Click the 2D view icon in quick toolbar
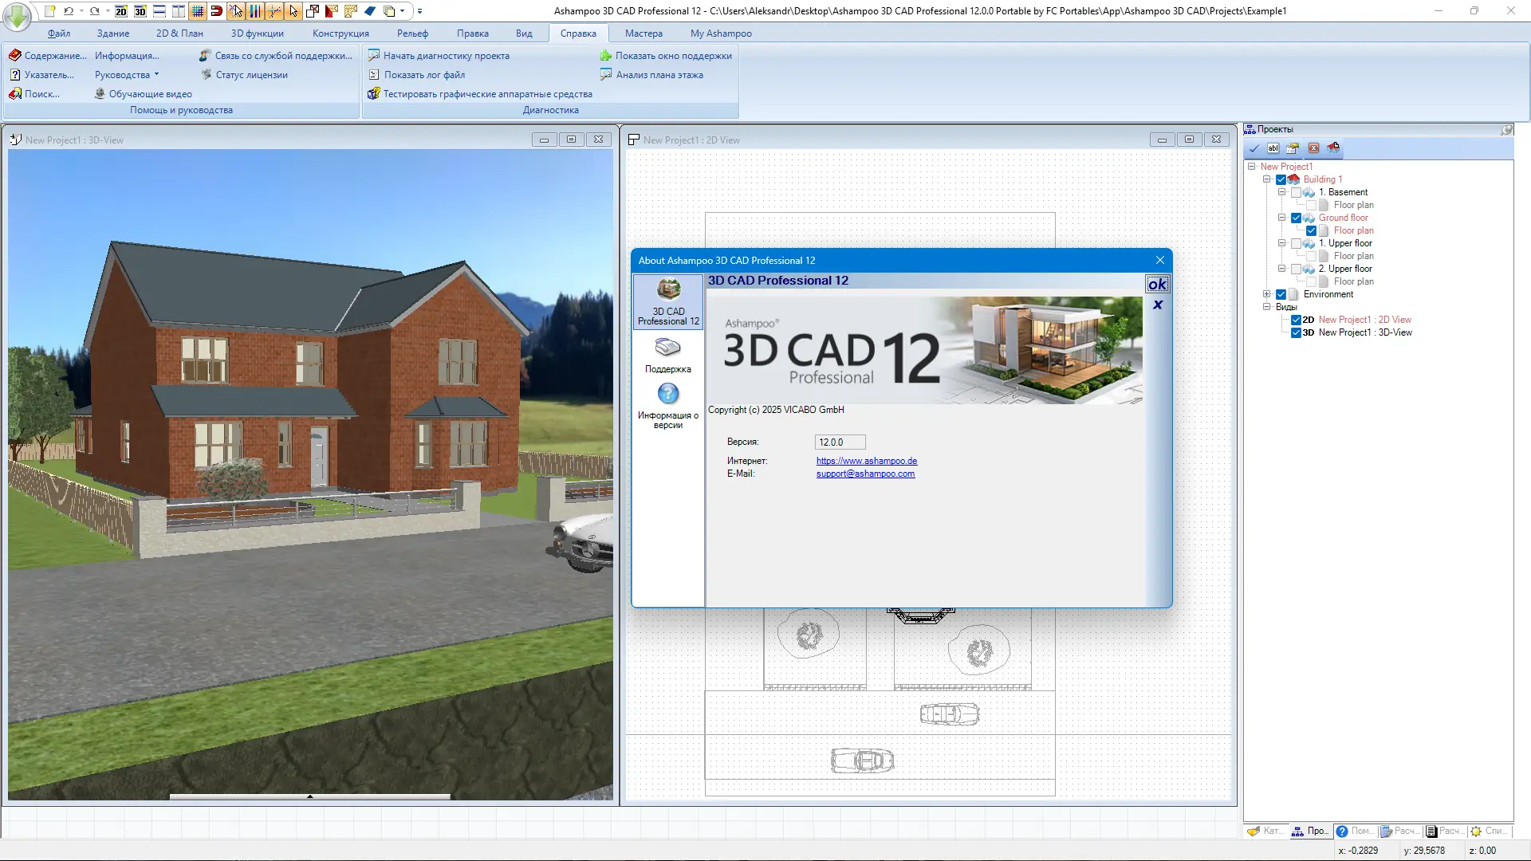Image resolution: width=1531 pixels, height=861 pixels. tap(120, 11)
